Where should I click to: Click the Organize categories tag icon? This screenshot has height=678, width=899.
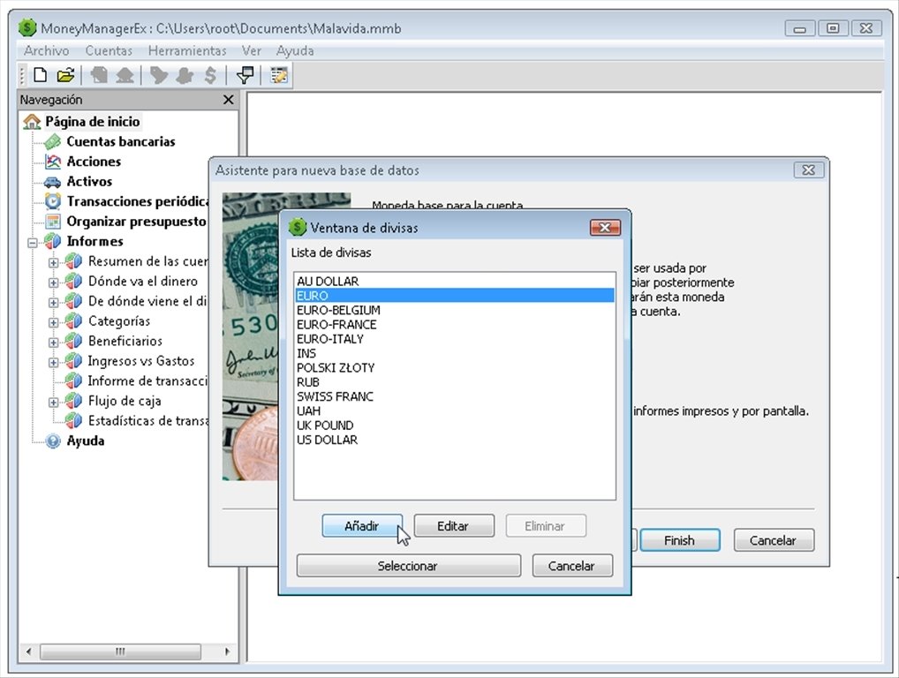(159, 75)
